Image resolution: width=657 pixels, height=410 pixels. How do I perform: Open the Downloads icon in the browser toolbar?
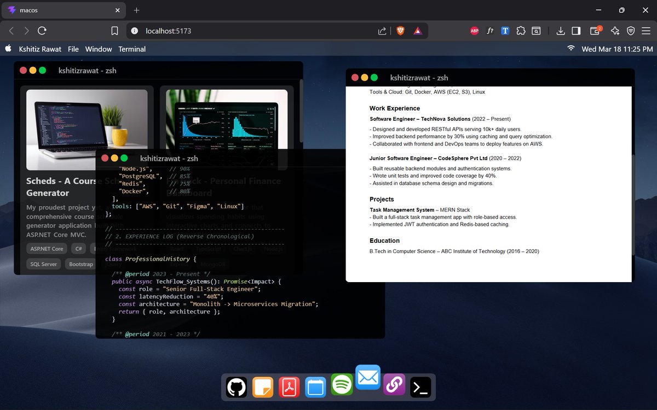pos(560,31)
